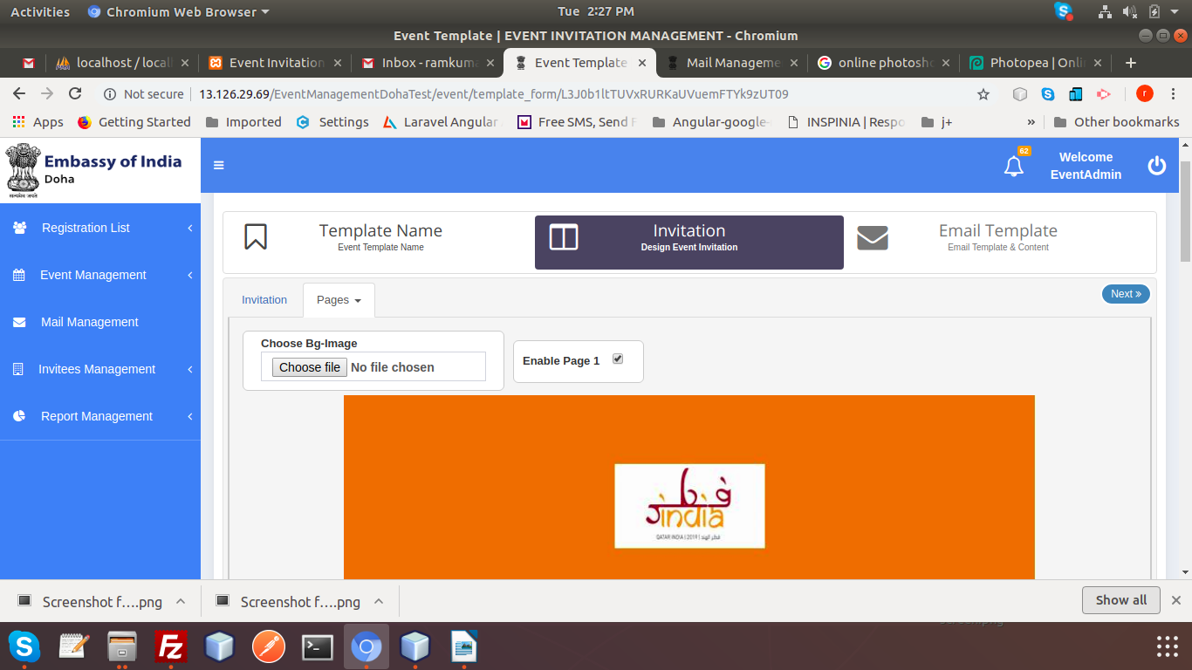The image size is (1192, 670).
Task: Open the Getting Started bookmark
Action: pyautogui.click(x=134, y=122)
